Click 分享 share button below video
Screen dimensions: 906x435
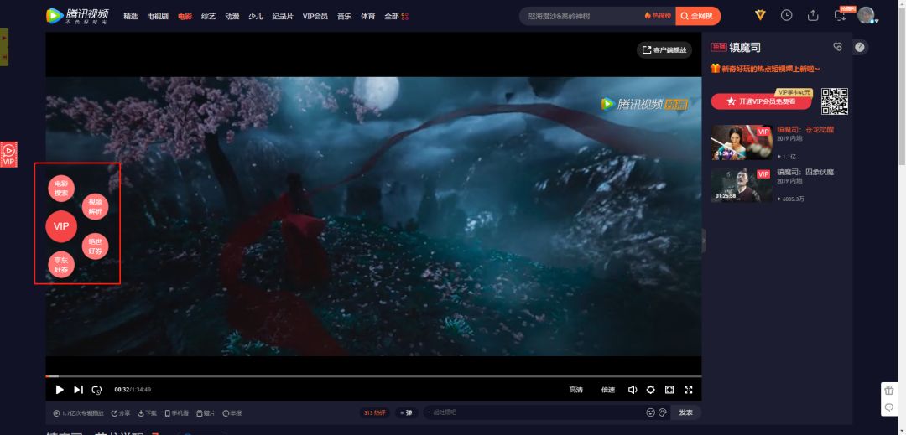(121, 413)
